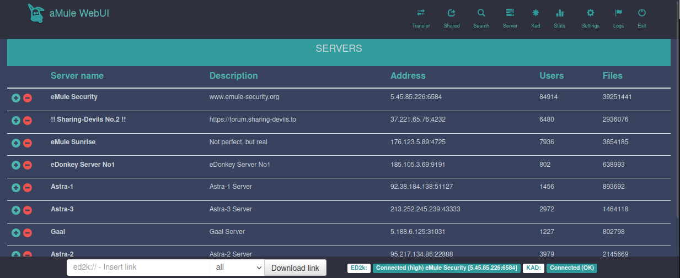Image resolution: width=680 pixels, height=278 pixels.
Task: Open the Search page icon
Action: click(x=481, y=13)
